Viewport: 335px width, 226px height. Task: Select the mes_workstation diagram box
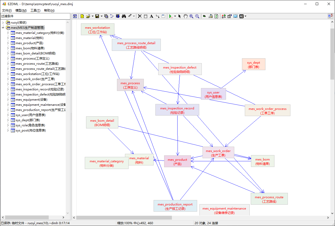click(x=97, y=29)
